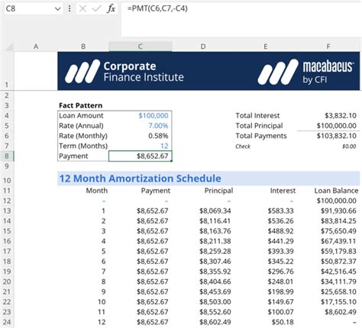Select month 1 interest $583.33

[280, 211]
